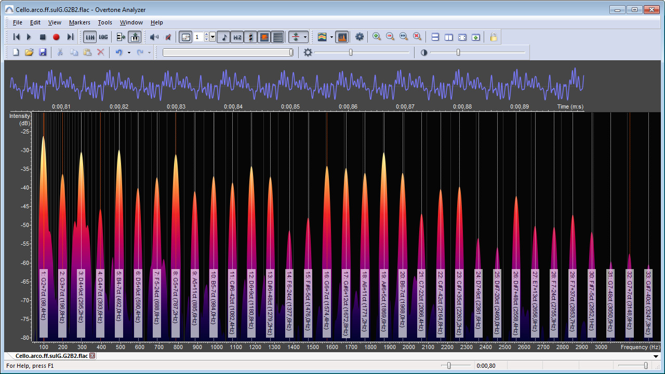665x374 pixels.
Task: Adjust the brightness slider handle
Action: [351, 52]
